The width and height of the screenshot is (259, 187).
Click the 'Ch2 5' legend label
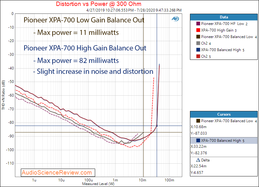(x=206, y=56)
